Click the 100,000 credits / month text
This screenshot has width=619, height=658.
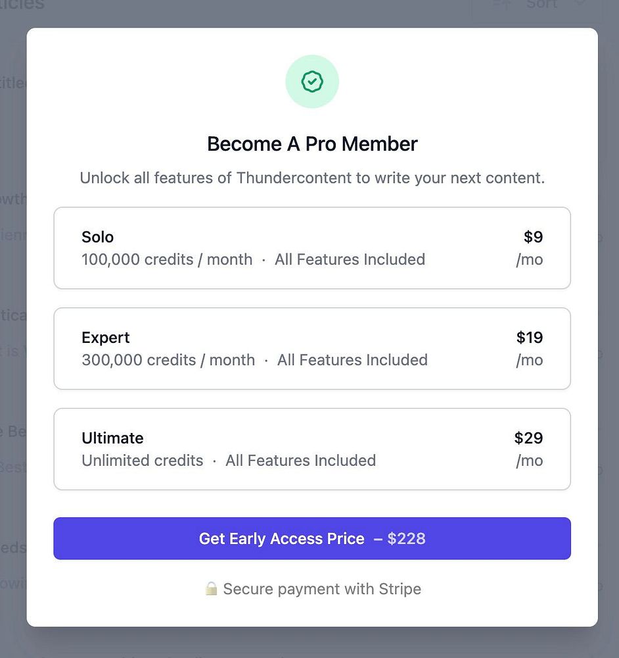click(167, 260)
